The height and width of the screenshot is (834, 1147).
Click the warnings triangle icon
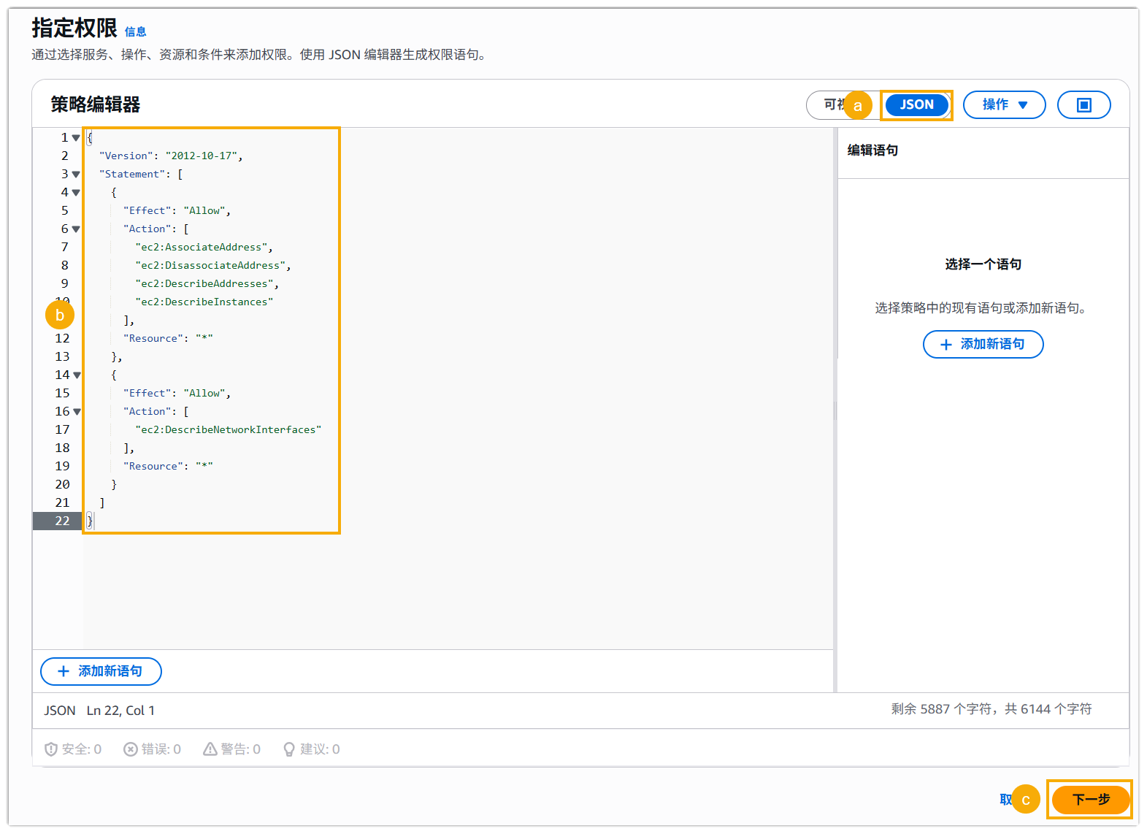point(210,749)
